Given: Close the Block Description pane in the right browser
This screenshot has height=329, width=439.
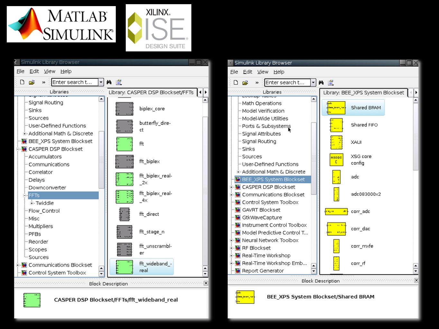Looking at the screenshot, I should point(416,280).
